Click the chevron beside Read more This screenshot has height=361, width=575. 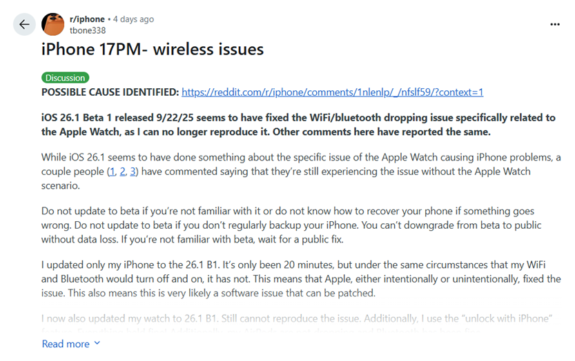(x=97, y=343)
